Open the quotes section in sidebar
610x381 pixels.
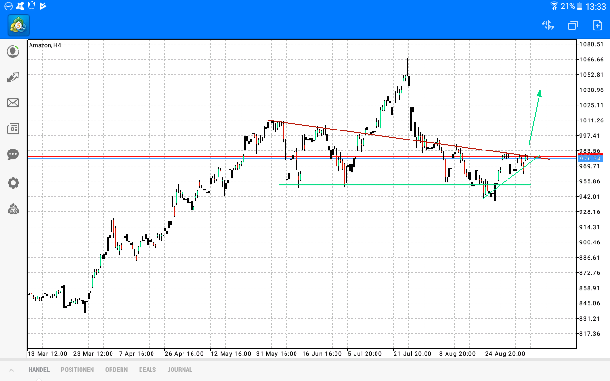[13, 51]
